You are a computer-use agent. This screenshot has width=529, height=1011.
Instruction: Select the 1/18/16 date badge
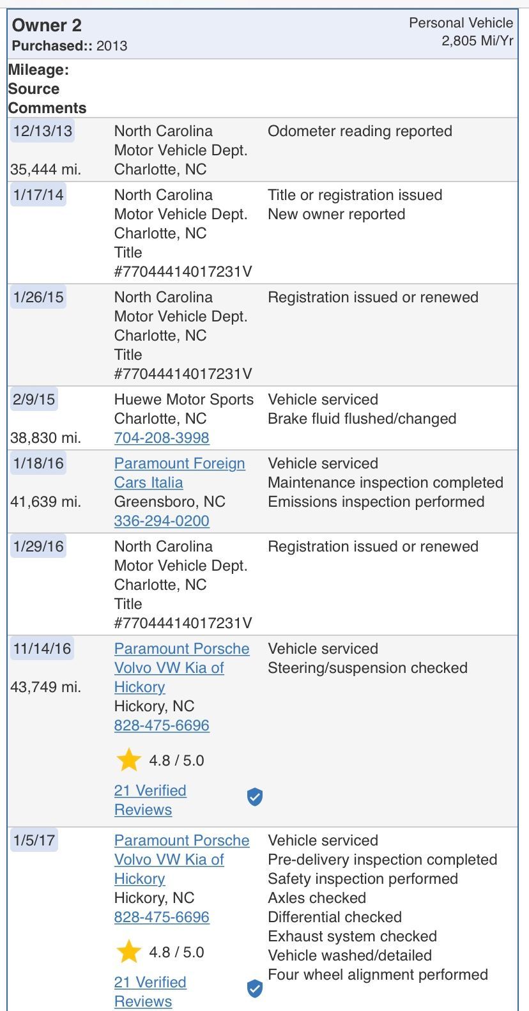pos(38,463)
